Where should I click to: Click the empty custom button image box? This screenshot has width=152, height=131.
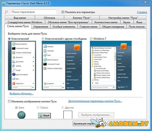click(68, 115)
